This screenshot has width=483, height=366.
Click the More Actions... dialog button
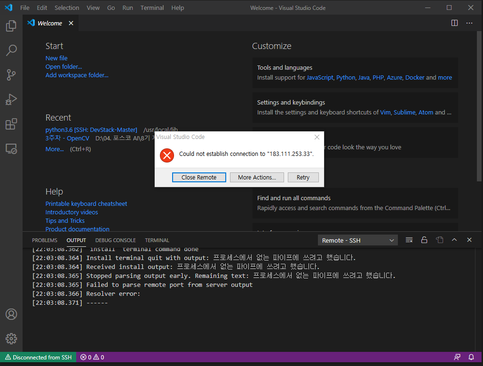pyautogui.click(x=257, y=178)
